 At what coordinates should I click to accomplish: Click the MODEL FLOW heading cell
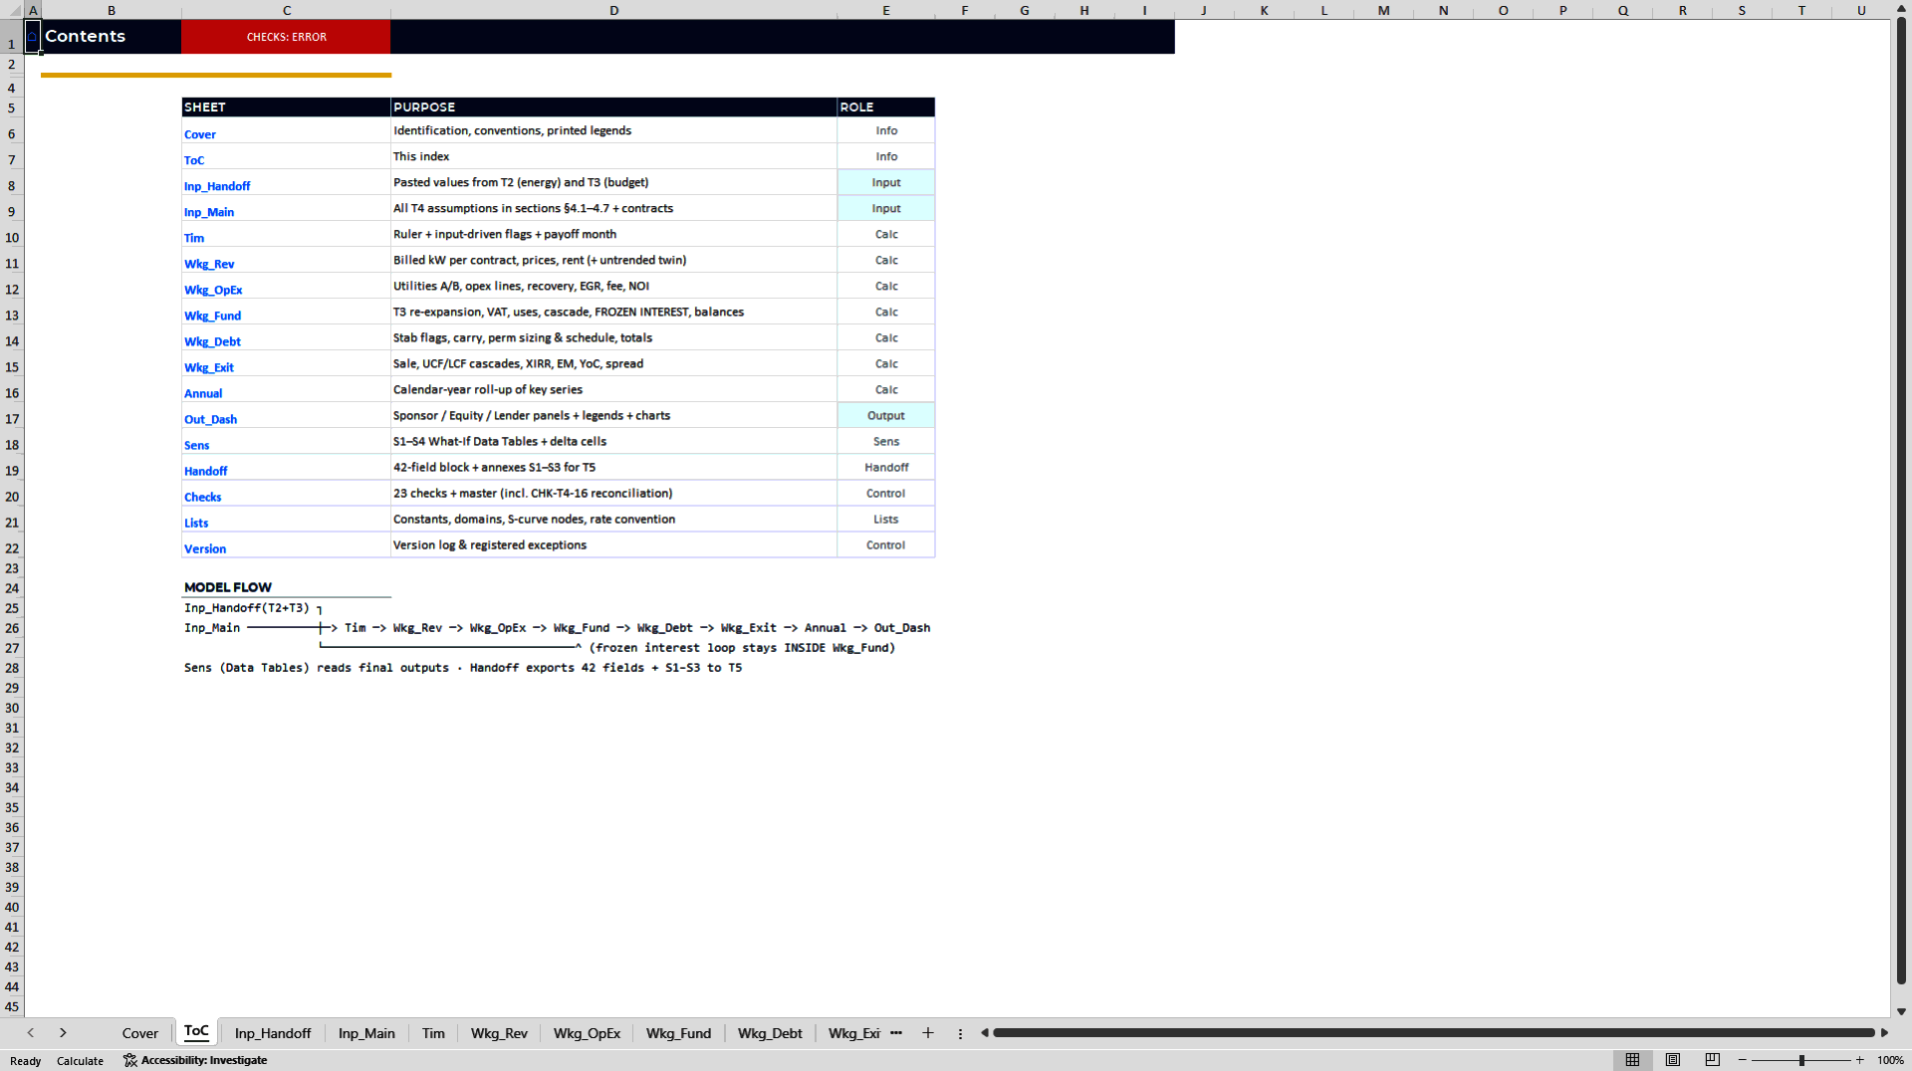(286, 587)
